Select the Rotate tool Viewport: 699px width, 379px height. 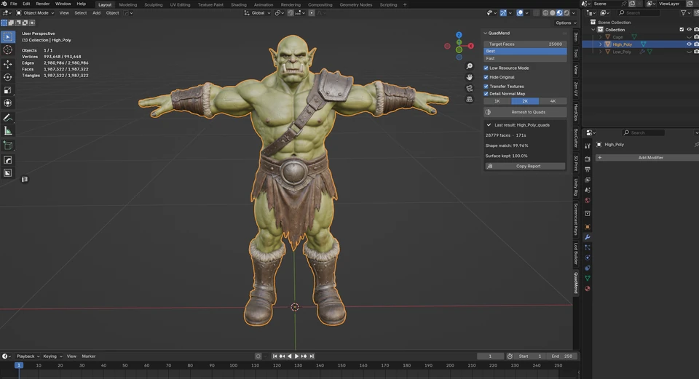coord(7,77)
